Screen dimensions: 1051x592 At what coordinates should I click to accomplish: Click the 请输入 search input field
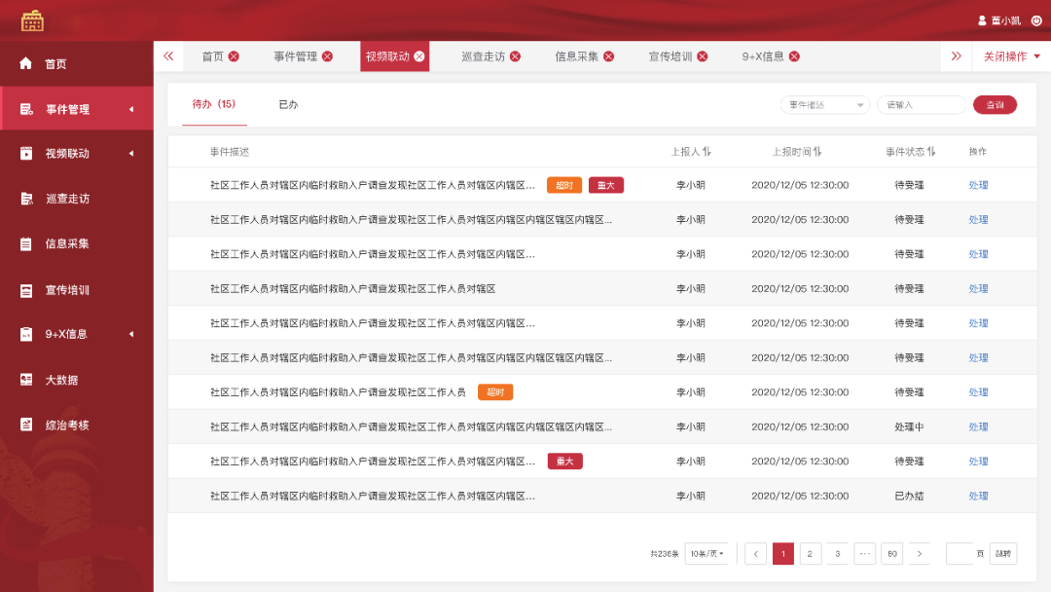tap(921, 105)
